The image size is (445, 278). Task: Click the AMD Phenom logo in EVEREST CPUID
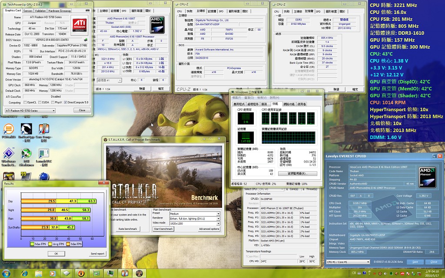[x=427, y=177]
